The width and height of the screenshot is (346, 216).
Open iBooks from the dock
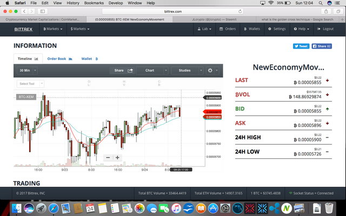point(201,208)
